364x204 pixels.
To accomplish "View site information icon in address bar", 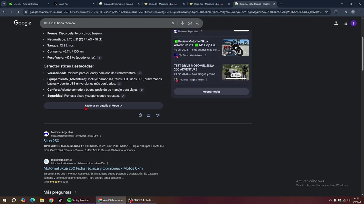I will pos(26,12).
